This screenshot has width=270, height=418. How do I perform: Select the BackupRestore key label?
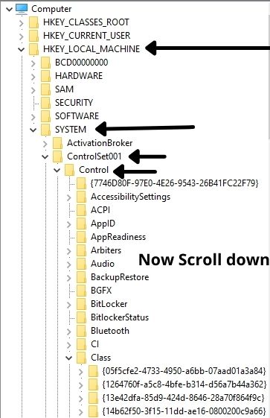tap(120, 277)
